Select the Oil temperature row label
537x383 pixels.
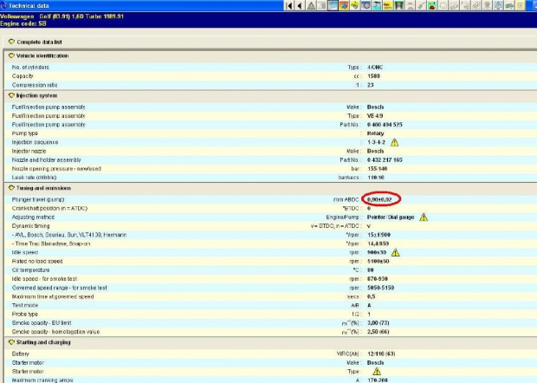tap(31, 270)
